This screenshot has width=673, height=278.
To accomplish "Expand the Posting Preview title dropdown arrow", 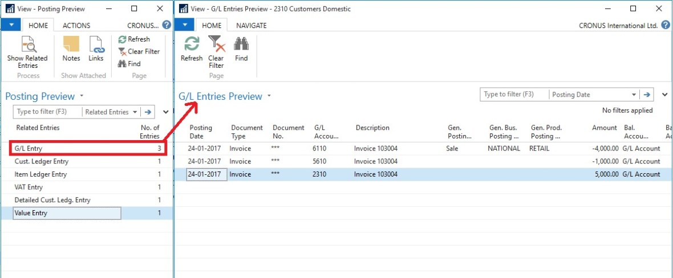I will tap(82, 96).
